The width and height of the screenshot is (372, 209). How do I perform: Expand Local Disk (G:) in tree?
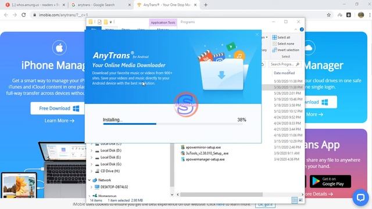click(92, 164)
